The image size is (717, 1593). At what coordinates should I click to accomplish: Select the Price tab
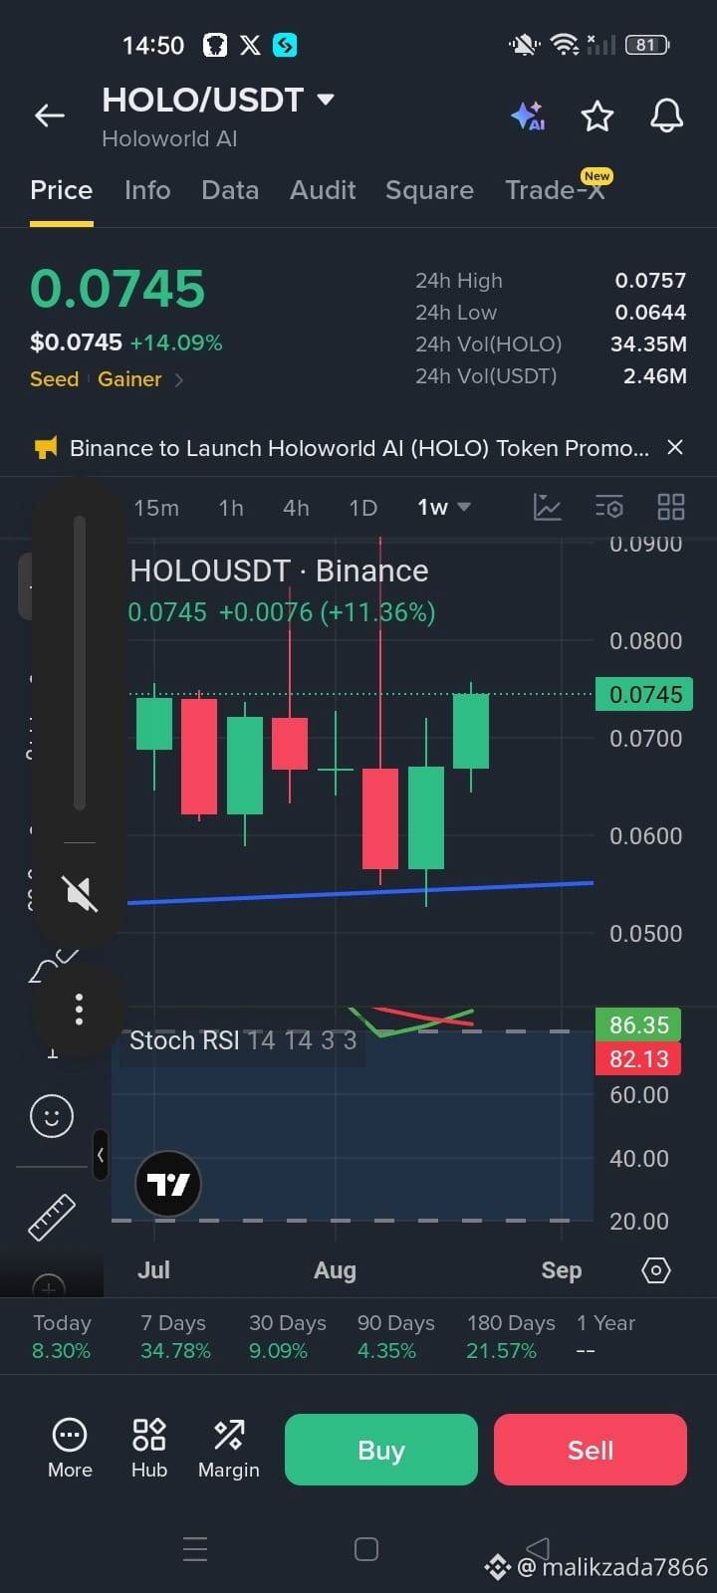[x=62, y=190]
